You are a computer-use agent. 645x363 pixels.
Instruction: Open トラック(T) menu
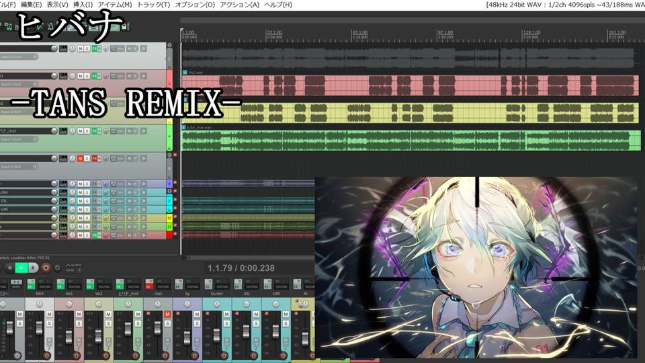[x=153, y=5]
